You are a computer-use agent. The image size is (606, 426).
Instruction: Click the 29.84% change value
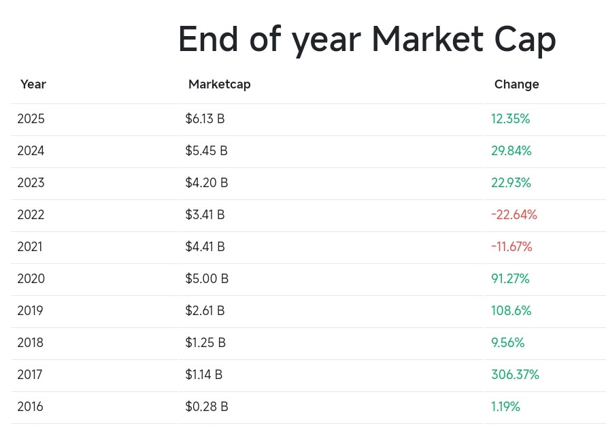511,151
